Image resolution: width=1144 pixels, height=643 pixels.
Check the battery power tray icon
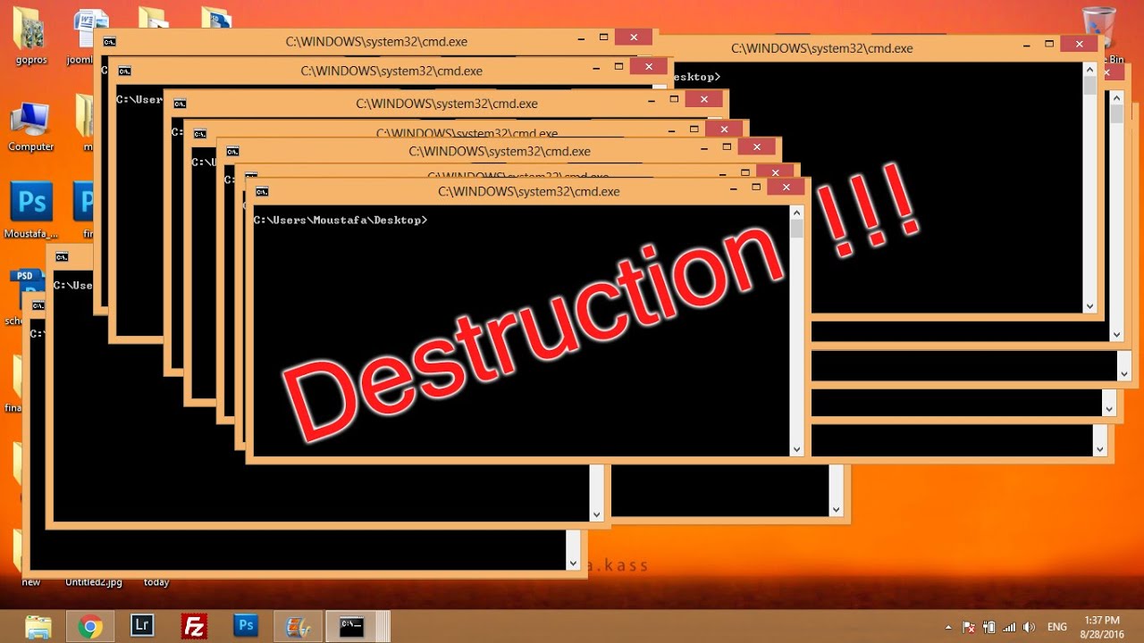[989, 627]
